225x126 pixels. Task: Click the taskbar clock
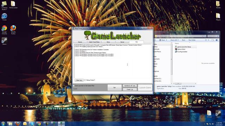219,124
